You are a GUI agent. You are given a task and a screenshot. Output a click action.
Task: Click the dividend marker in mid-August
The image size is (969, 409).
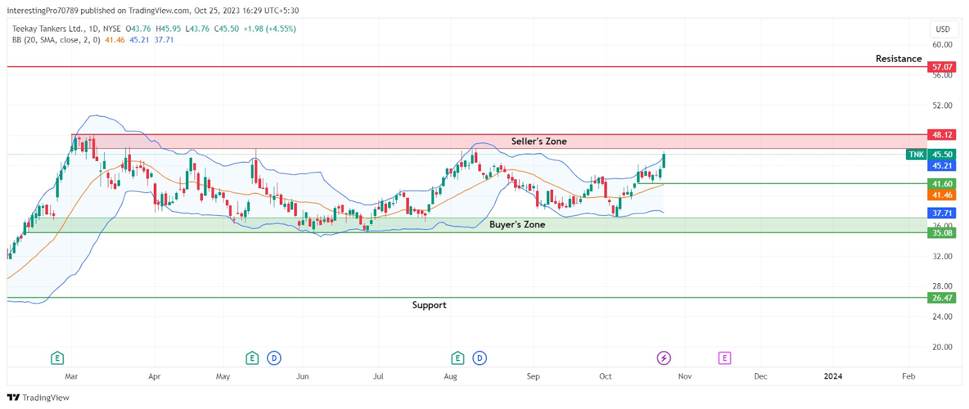[480, 358]
